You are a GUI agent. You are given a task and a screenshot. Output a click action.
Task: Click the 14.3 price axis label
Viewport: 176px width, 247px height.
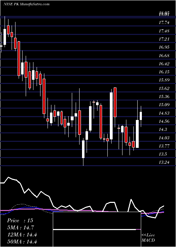click(163, 129)
